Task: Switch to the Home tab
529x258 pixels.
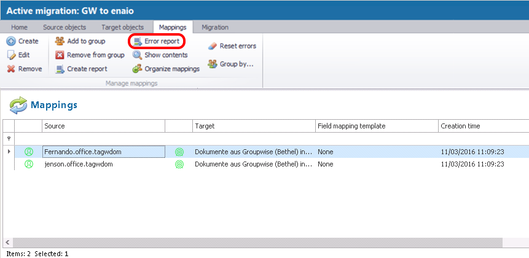Action: tap(19, 27)
